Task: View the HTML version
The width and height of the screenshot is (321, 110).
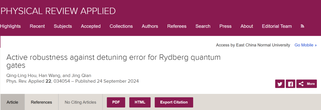Action: [x=140, y=102]
